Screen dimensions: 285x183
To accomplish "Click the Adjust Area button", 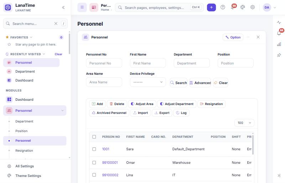I will click(142, 104).
